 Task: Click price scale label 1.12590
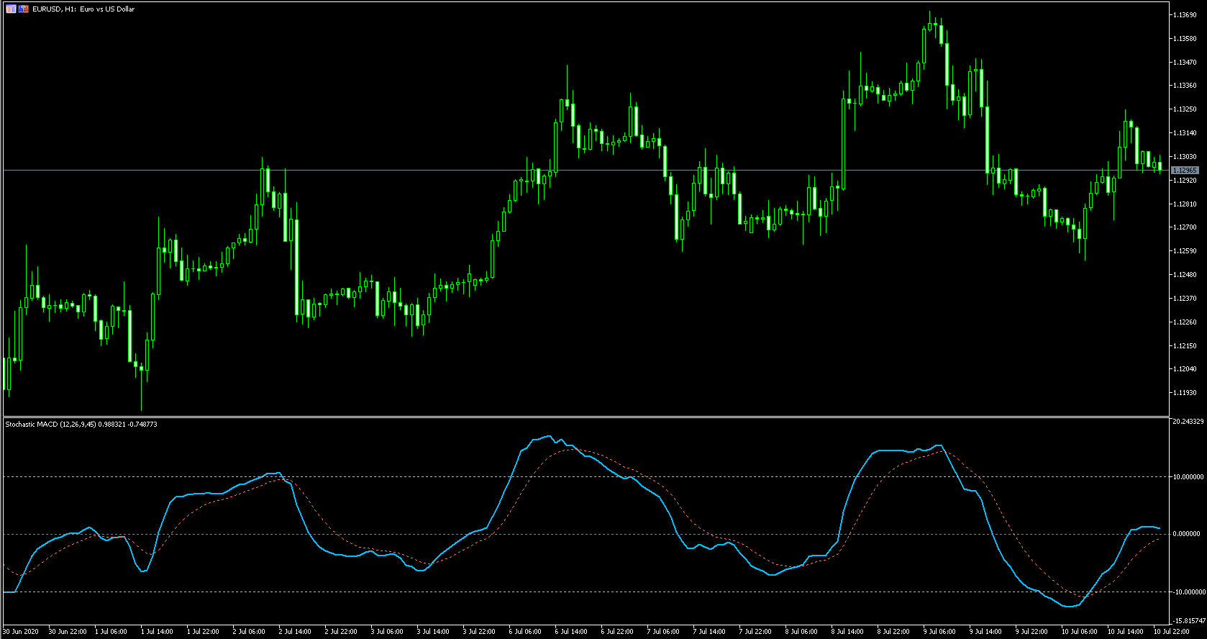click(1185, 251)
